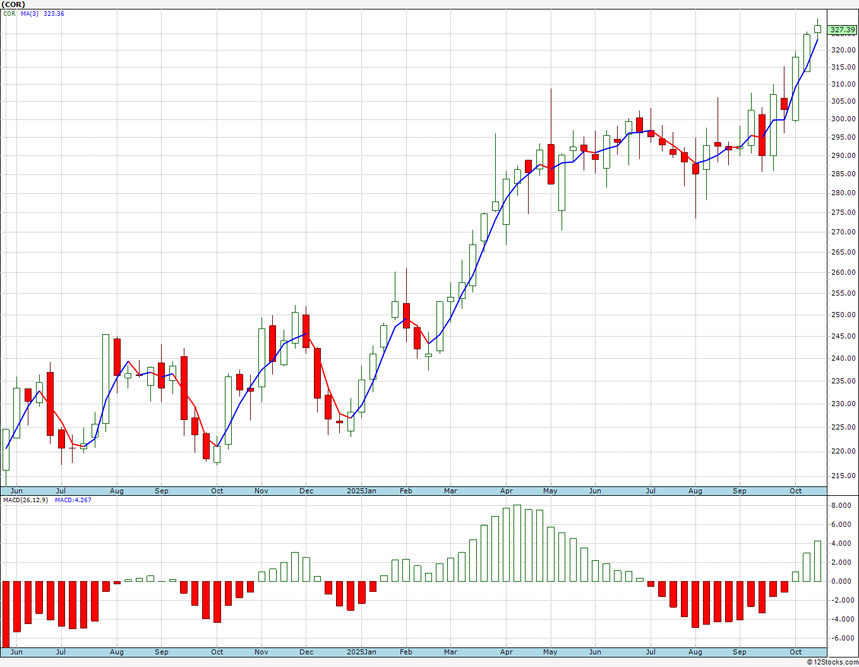Click the (COR) ticker title

(13, 4)
